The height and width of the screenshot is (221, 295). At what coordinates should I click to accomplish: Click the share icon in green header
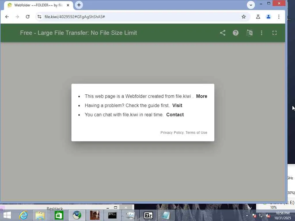click(223, 33)
